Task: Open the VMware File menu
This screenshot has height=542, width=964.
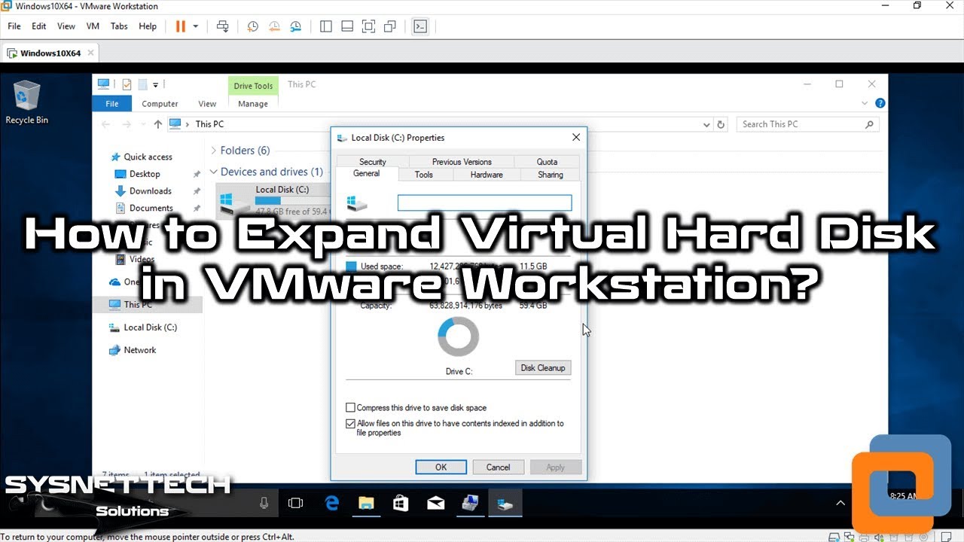Action: click(14, 26)
